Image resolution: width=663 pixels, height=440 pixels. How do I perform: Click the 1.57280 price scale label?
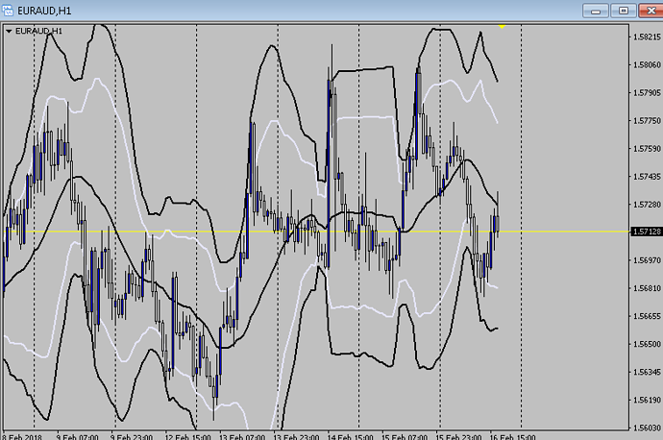pos(647,205)
